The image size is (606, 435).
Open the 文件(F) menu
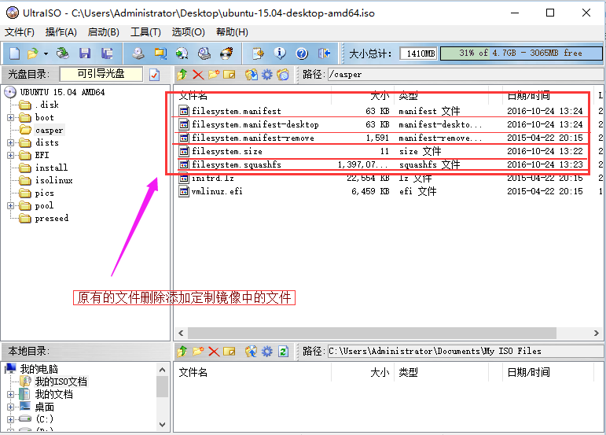(20, 32)
